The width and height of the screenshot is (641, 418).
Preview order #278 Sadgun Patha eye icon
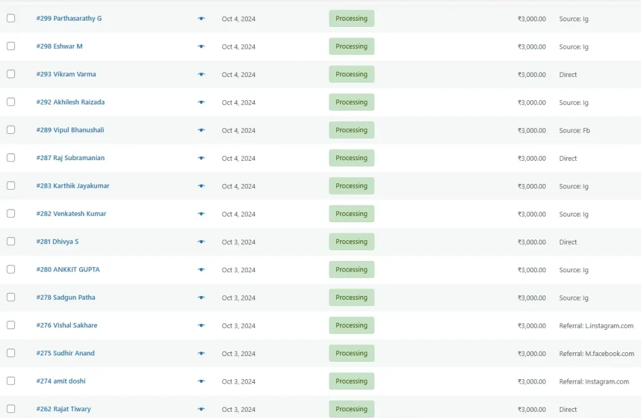pos(201,298)
